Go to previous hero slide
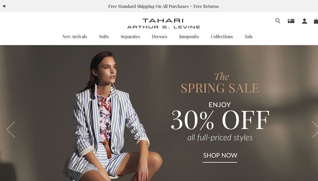Screen dimensions: 318x181 click(x=11, y=129)
